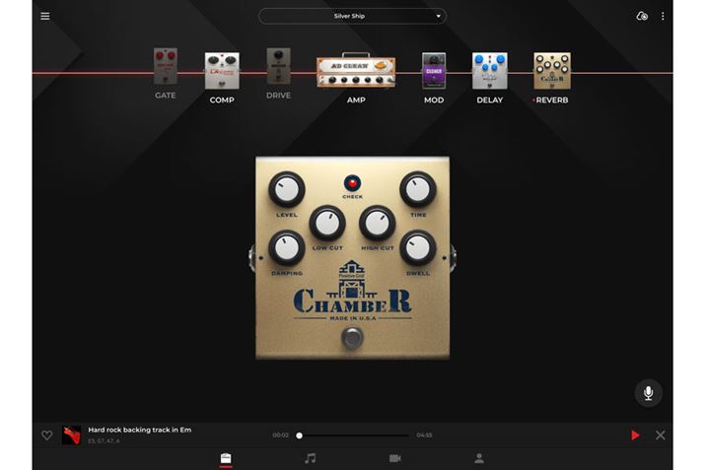Screen dimensions: 705x470
Task: Play the Hard rock backing track
Action: pyautogui.click(x=635, y=435)
